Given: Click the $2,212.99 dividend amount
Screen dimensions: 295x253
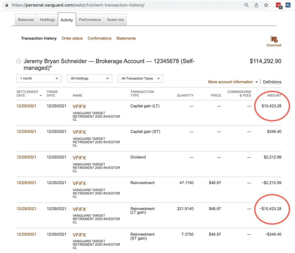Looking at the screenshot, I should tap(273, 157).
